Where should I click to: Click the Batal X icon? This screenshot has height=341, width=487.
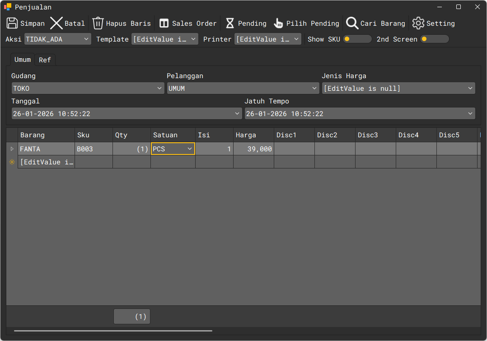[56, 23]
